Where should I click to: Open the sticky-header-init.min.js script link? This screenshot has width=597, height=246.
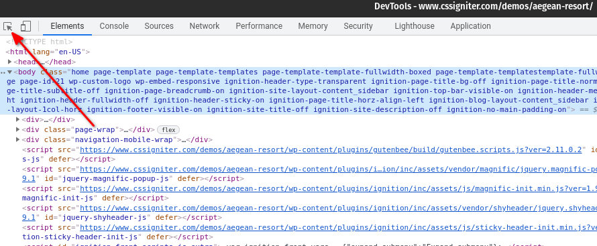338,227
